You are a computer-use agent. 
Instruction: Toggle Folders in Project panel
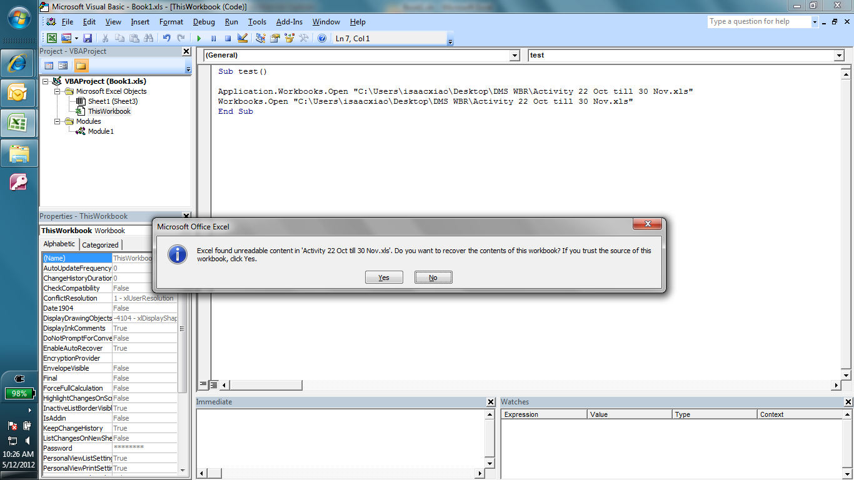click(x=81, y=66)
